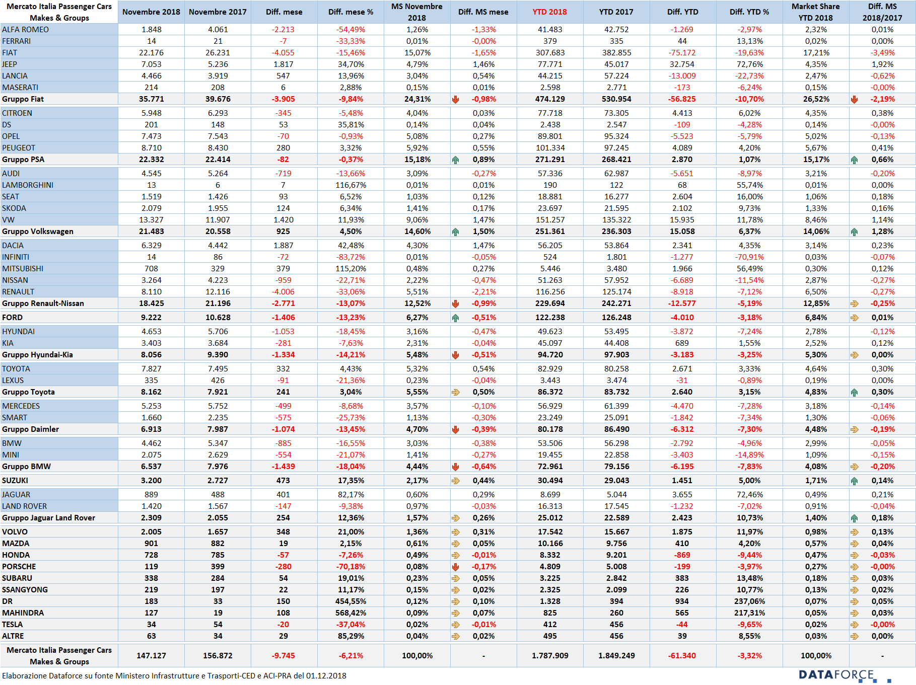The width and height of the screenshot is (916, 685).
Task: Click the green up arrow in Gruppo PSA Diff. MS 2018/2017
Action: pos(854,160)
